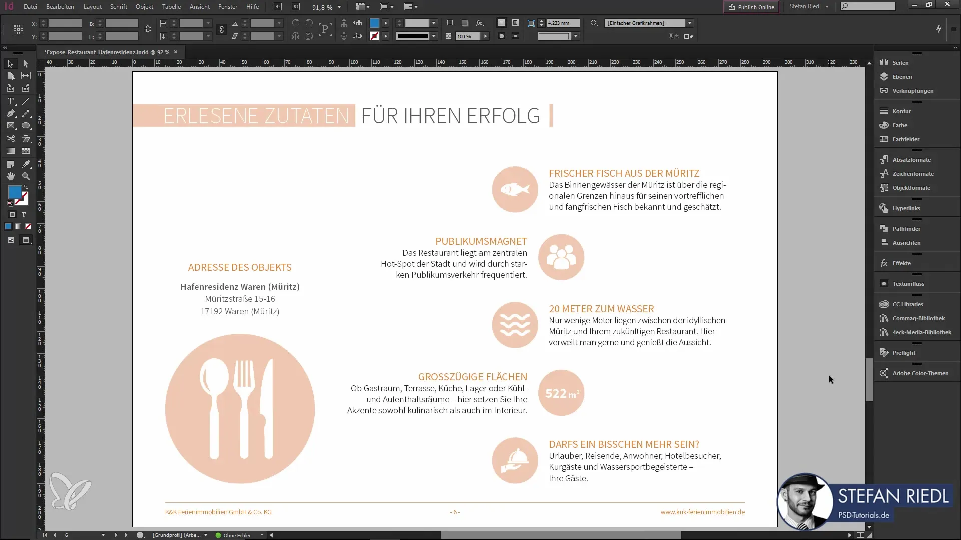Reset to default fill and stroke
This screenshot has width=961, height=540.
(10, 204)
